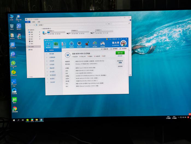Click the Ludashi taskbar icon
The height and width of the screenshot is (144, 191).
[41, 120]
